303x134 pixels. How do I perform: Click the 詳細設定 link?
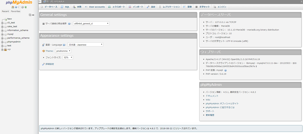[49, 64]
